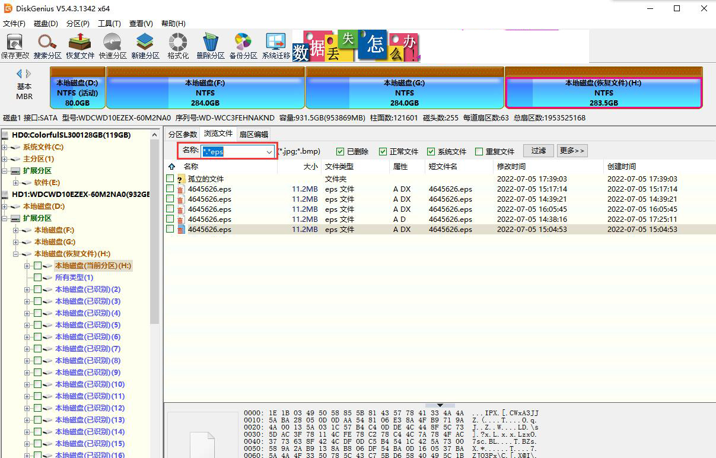
Task: Sort by File Type (文件类型) column header
Action: coord(356,167)
